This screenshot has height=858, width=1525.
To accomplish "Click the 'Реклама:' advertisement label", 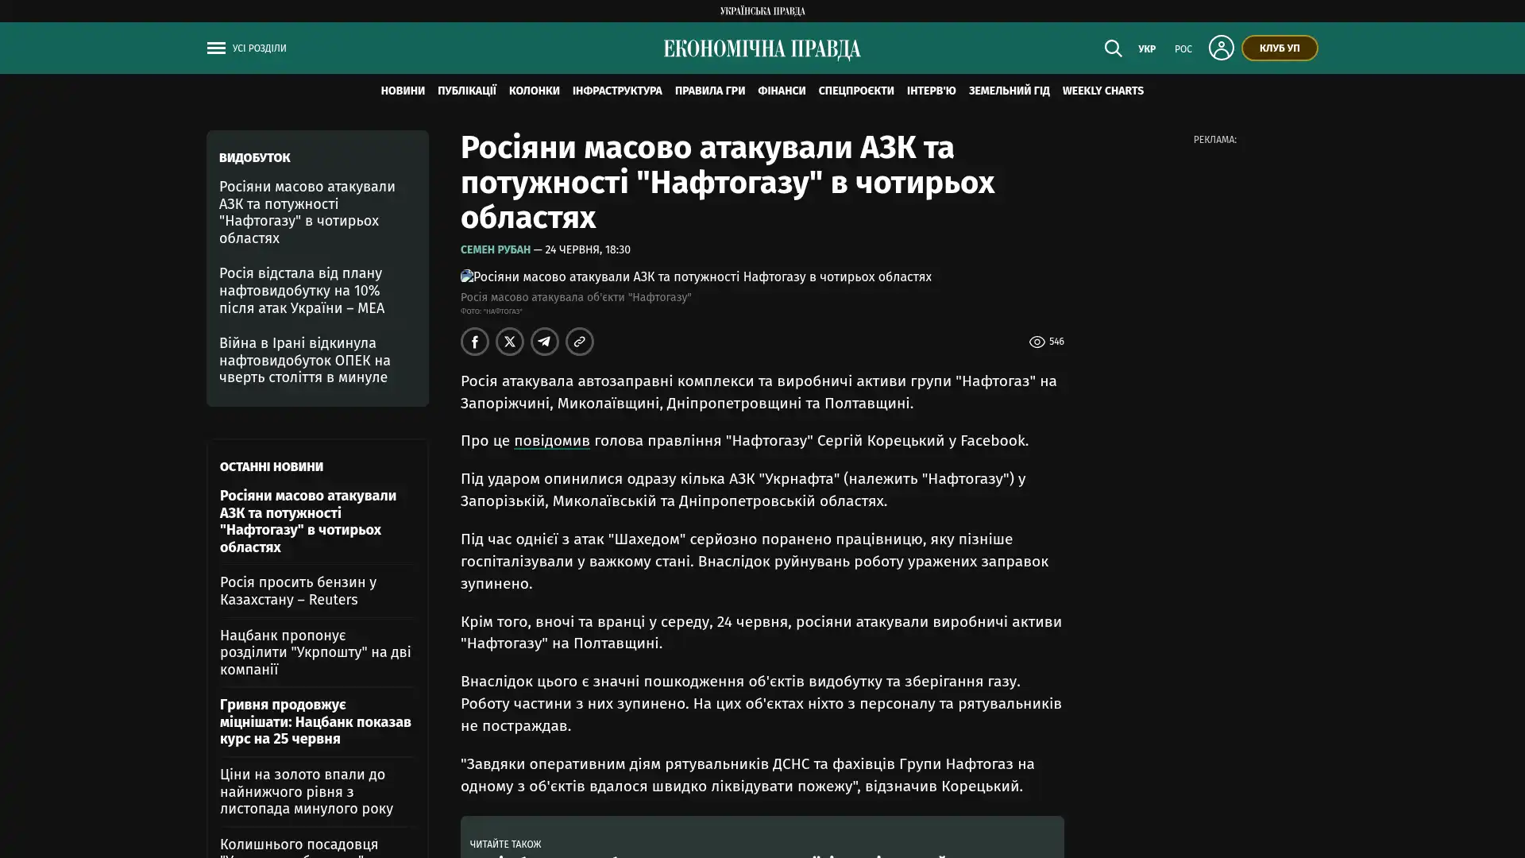I will coord(1215,140).
